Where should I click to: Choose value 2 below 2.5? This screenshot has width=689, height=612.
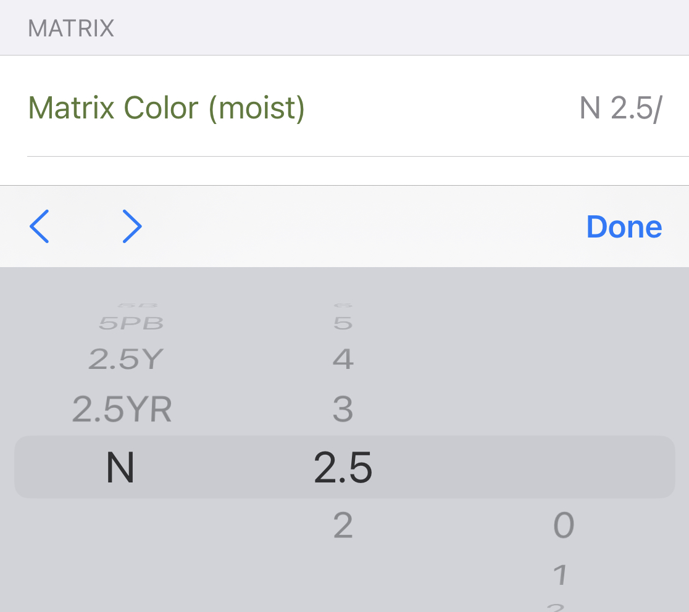(343, 525)
